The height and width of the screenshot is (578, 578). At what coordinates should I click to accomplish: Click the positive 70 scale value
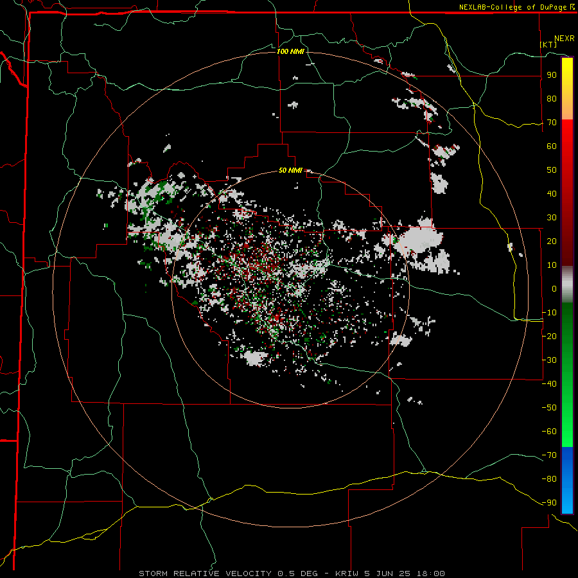click(x=552, y=123)
